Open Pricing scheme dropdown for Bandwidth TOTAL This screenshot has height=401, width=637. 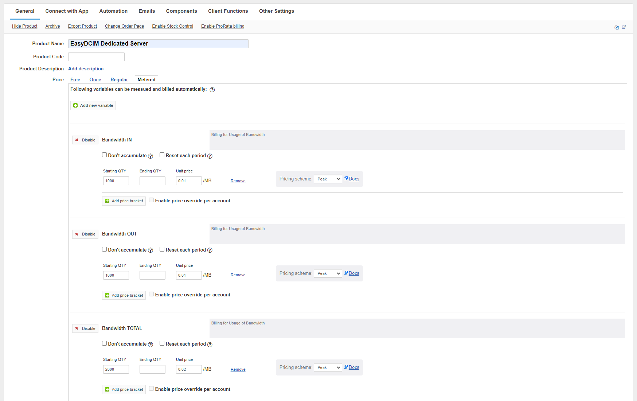[x=328, y=367]
